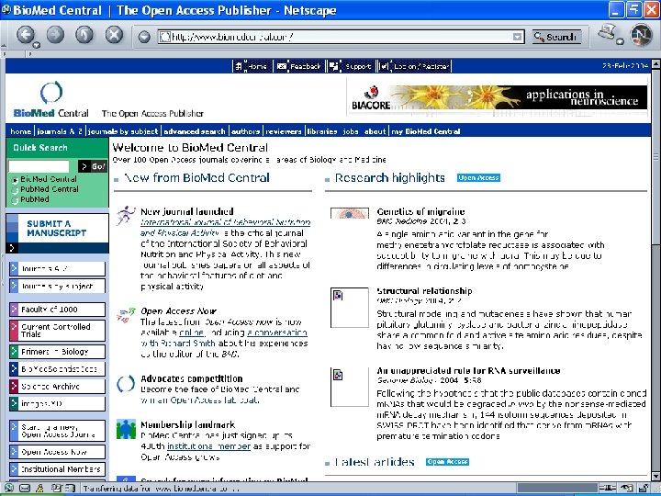Click the Netscape N throbber logo
Screen dimensions: 661x496
point(641,35)
